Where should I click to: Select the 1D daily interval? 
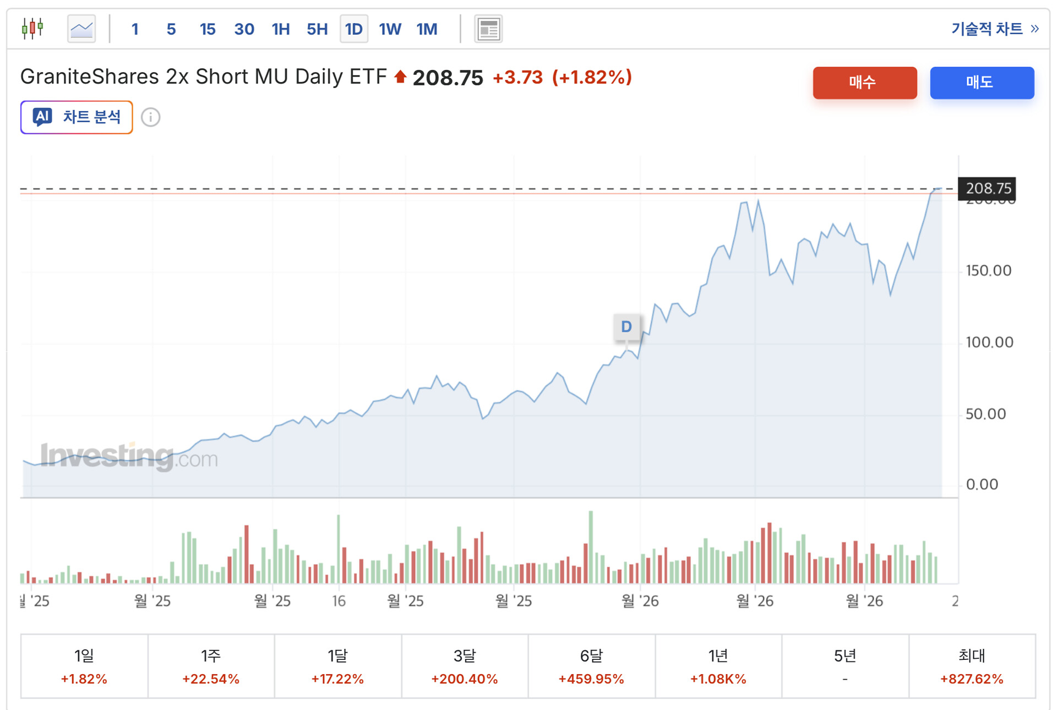pos(353,29)
